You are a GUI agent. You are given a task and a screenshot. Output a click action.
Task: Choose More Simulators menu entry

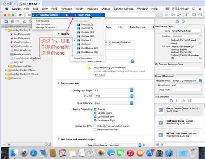click(88, 59)
